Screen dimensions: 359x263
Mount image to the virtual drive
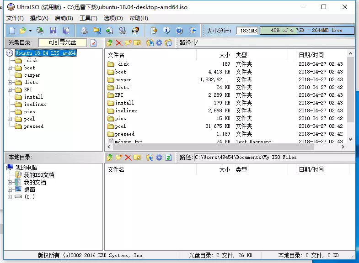click(x=123, y=31)
